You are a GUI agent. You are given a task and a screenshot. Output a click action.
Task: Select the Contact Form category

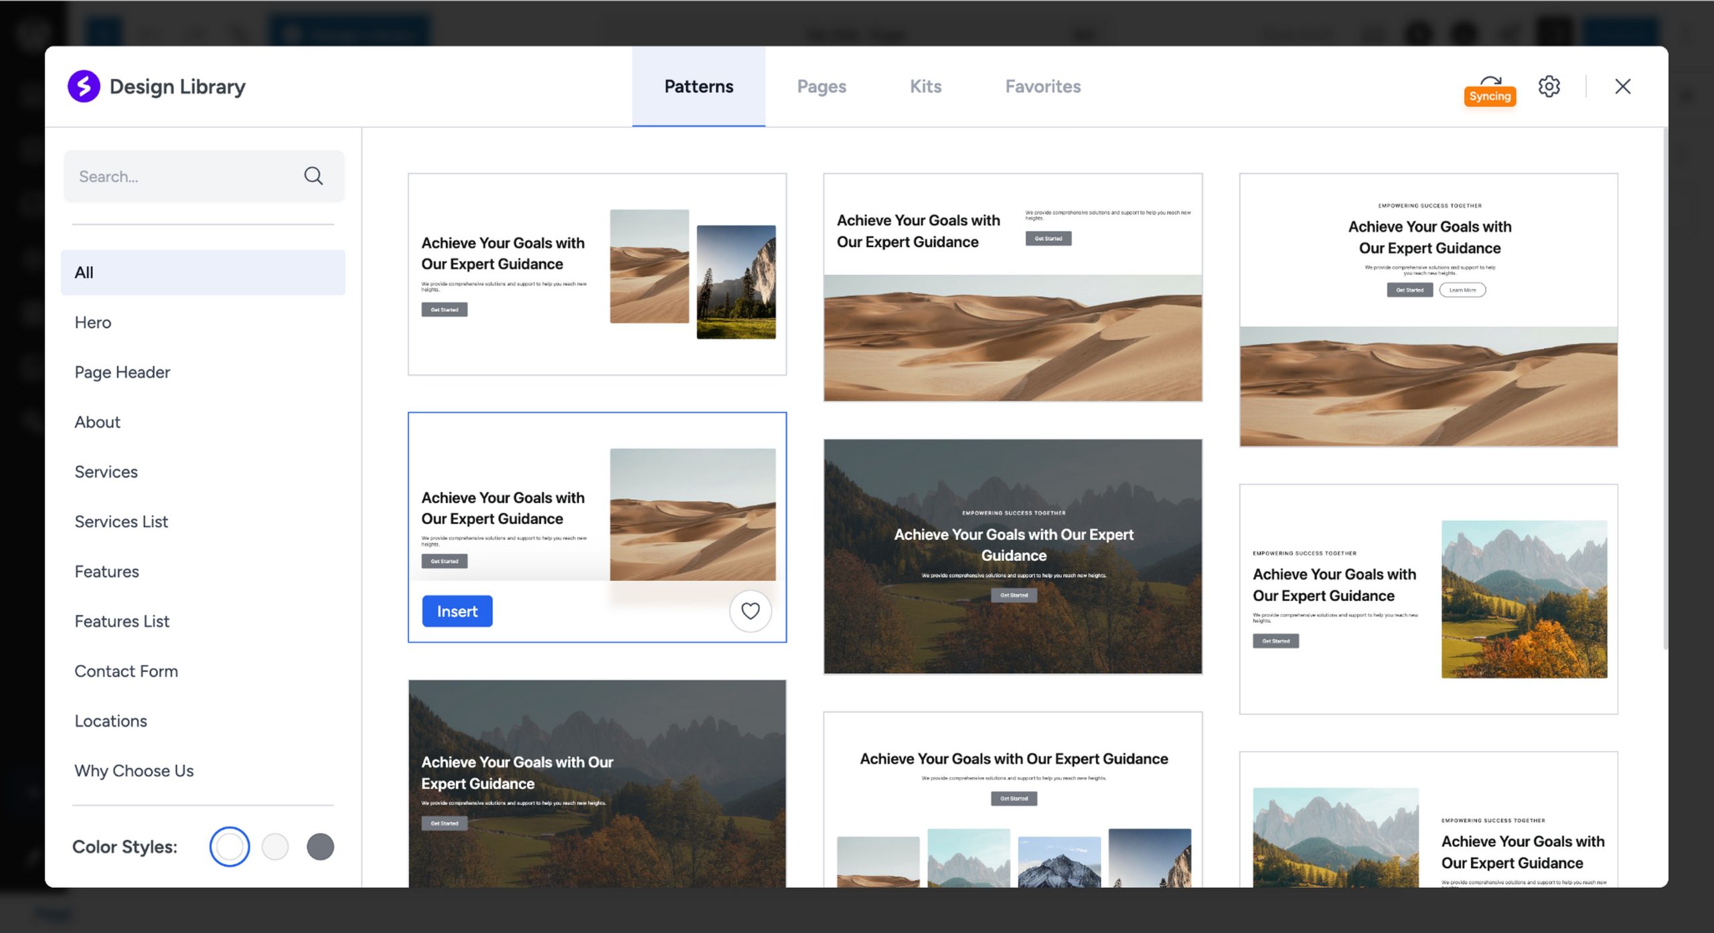click(126, 671)
